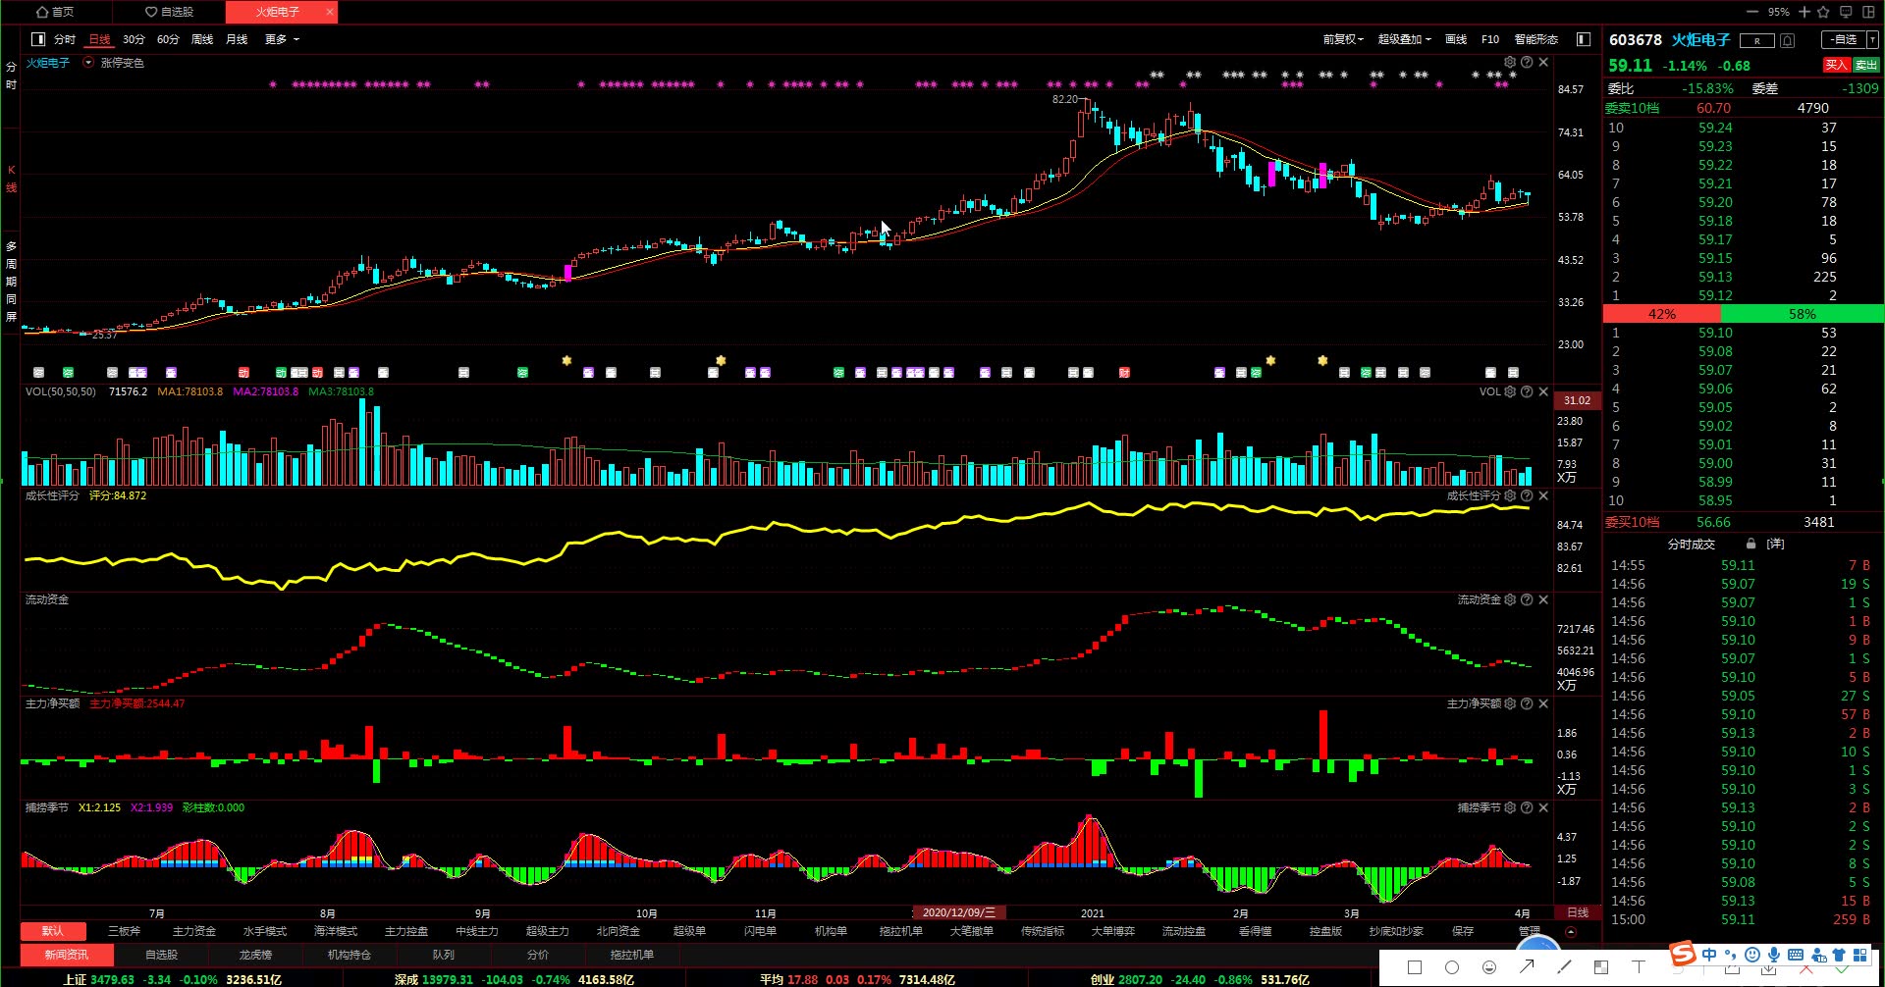Image resolution: width=1885 pixels, height=987 pixels.
Task: Open 主力净买额 panel help icon
Action: (1527, 703)
